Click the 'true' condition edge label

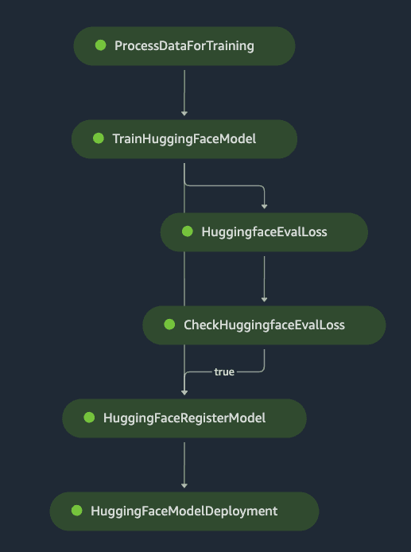coord(224,371)
